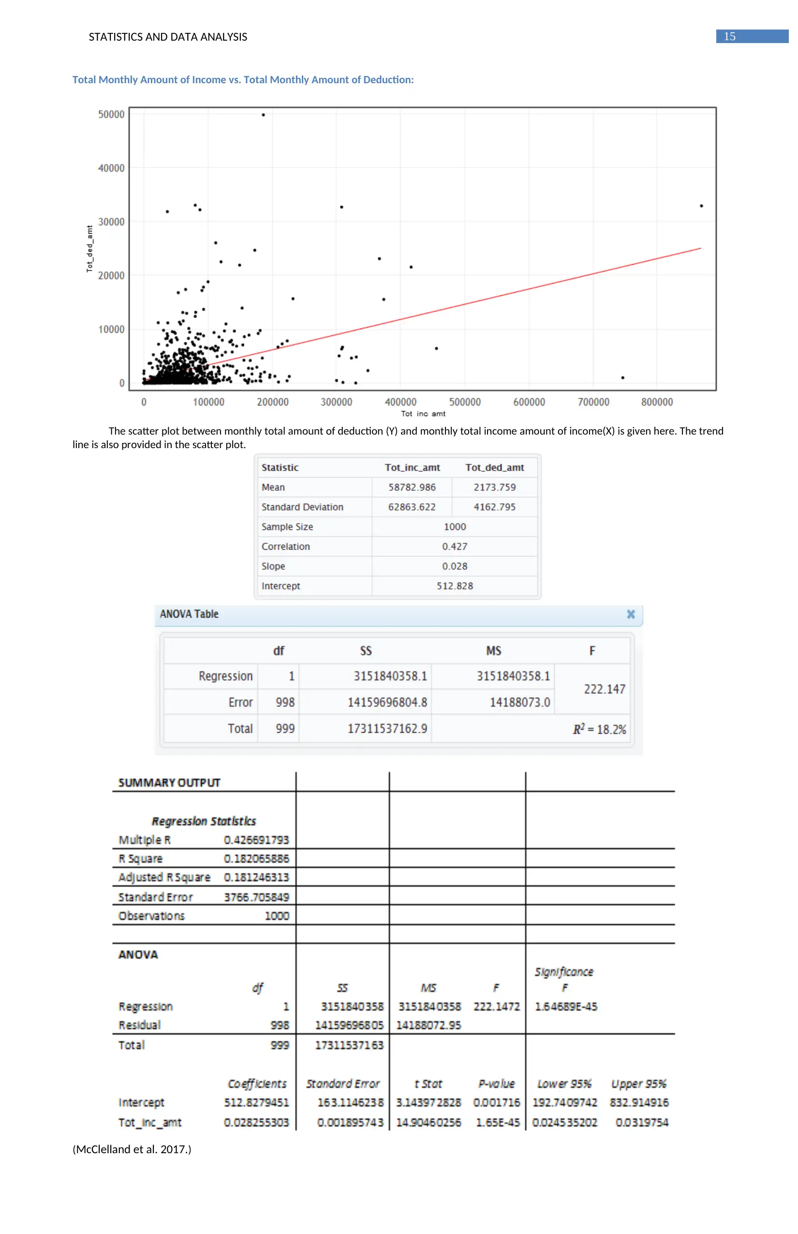Image resolution: width=798 pixels, height=1234 pixels.
Task: Click the 'Regression Statistics' subheading
Action: (204, 821)
